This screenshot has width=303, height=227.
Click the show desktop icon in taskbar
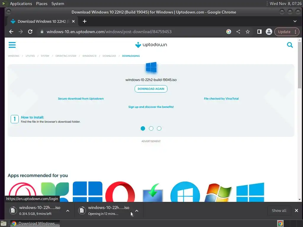[x=4, y=223]
